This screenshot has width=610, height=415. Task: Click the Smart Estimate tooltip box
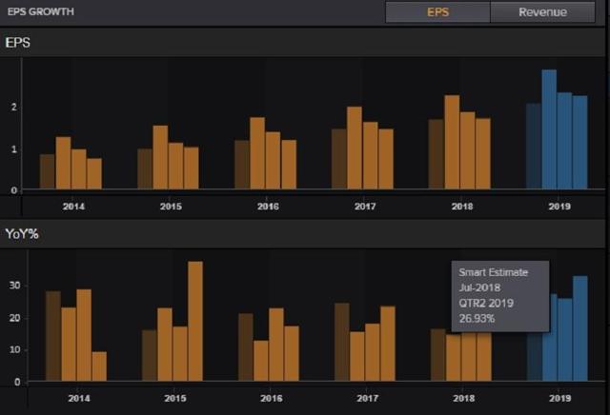pyautogui.click(x=500, y=296)
